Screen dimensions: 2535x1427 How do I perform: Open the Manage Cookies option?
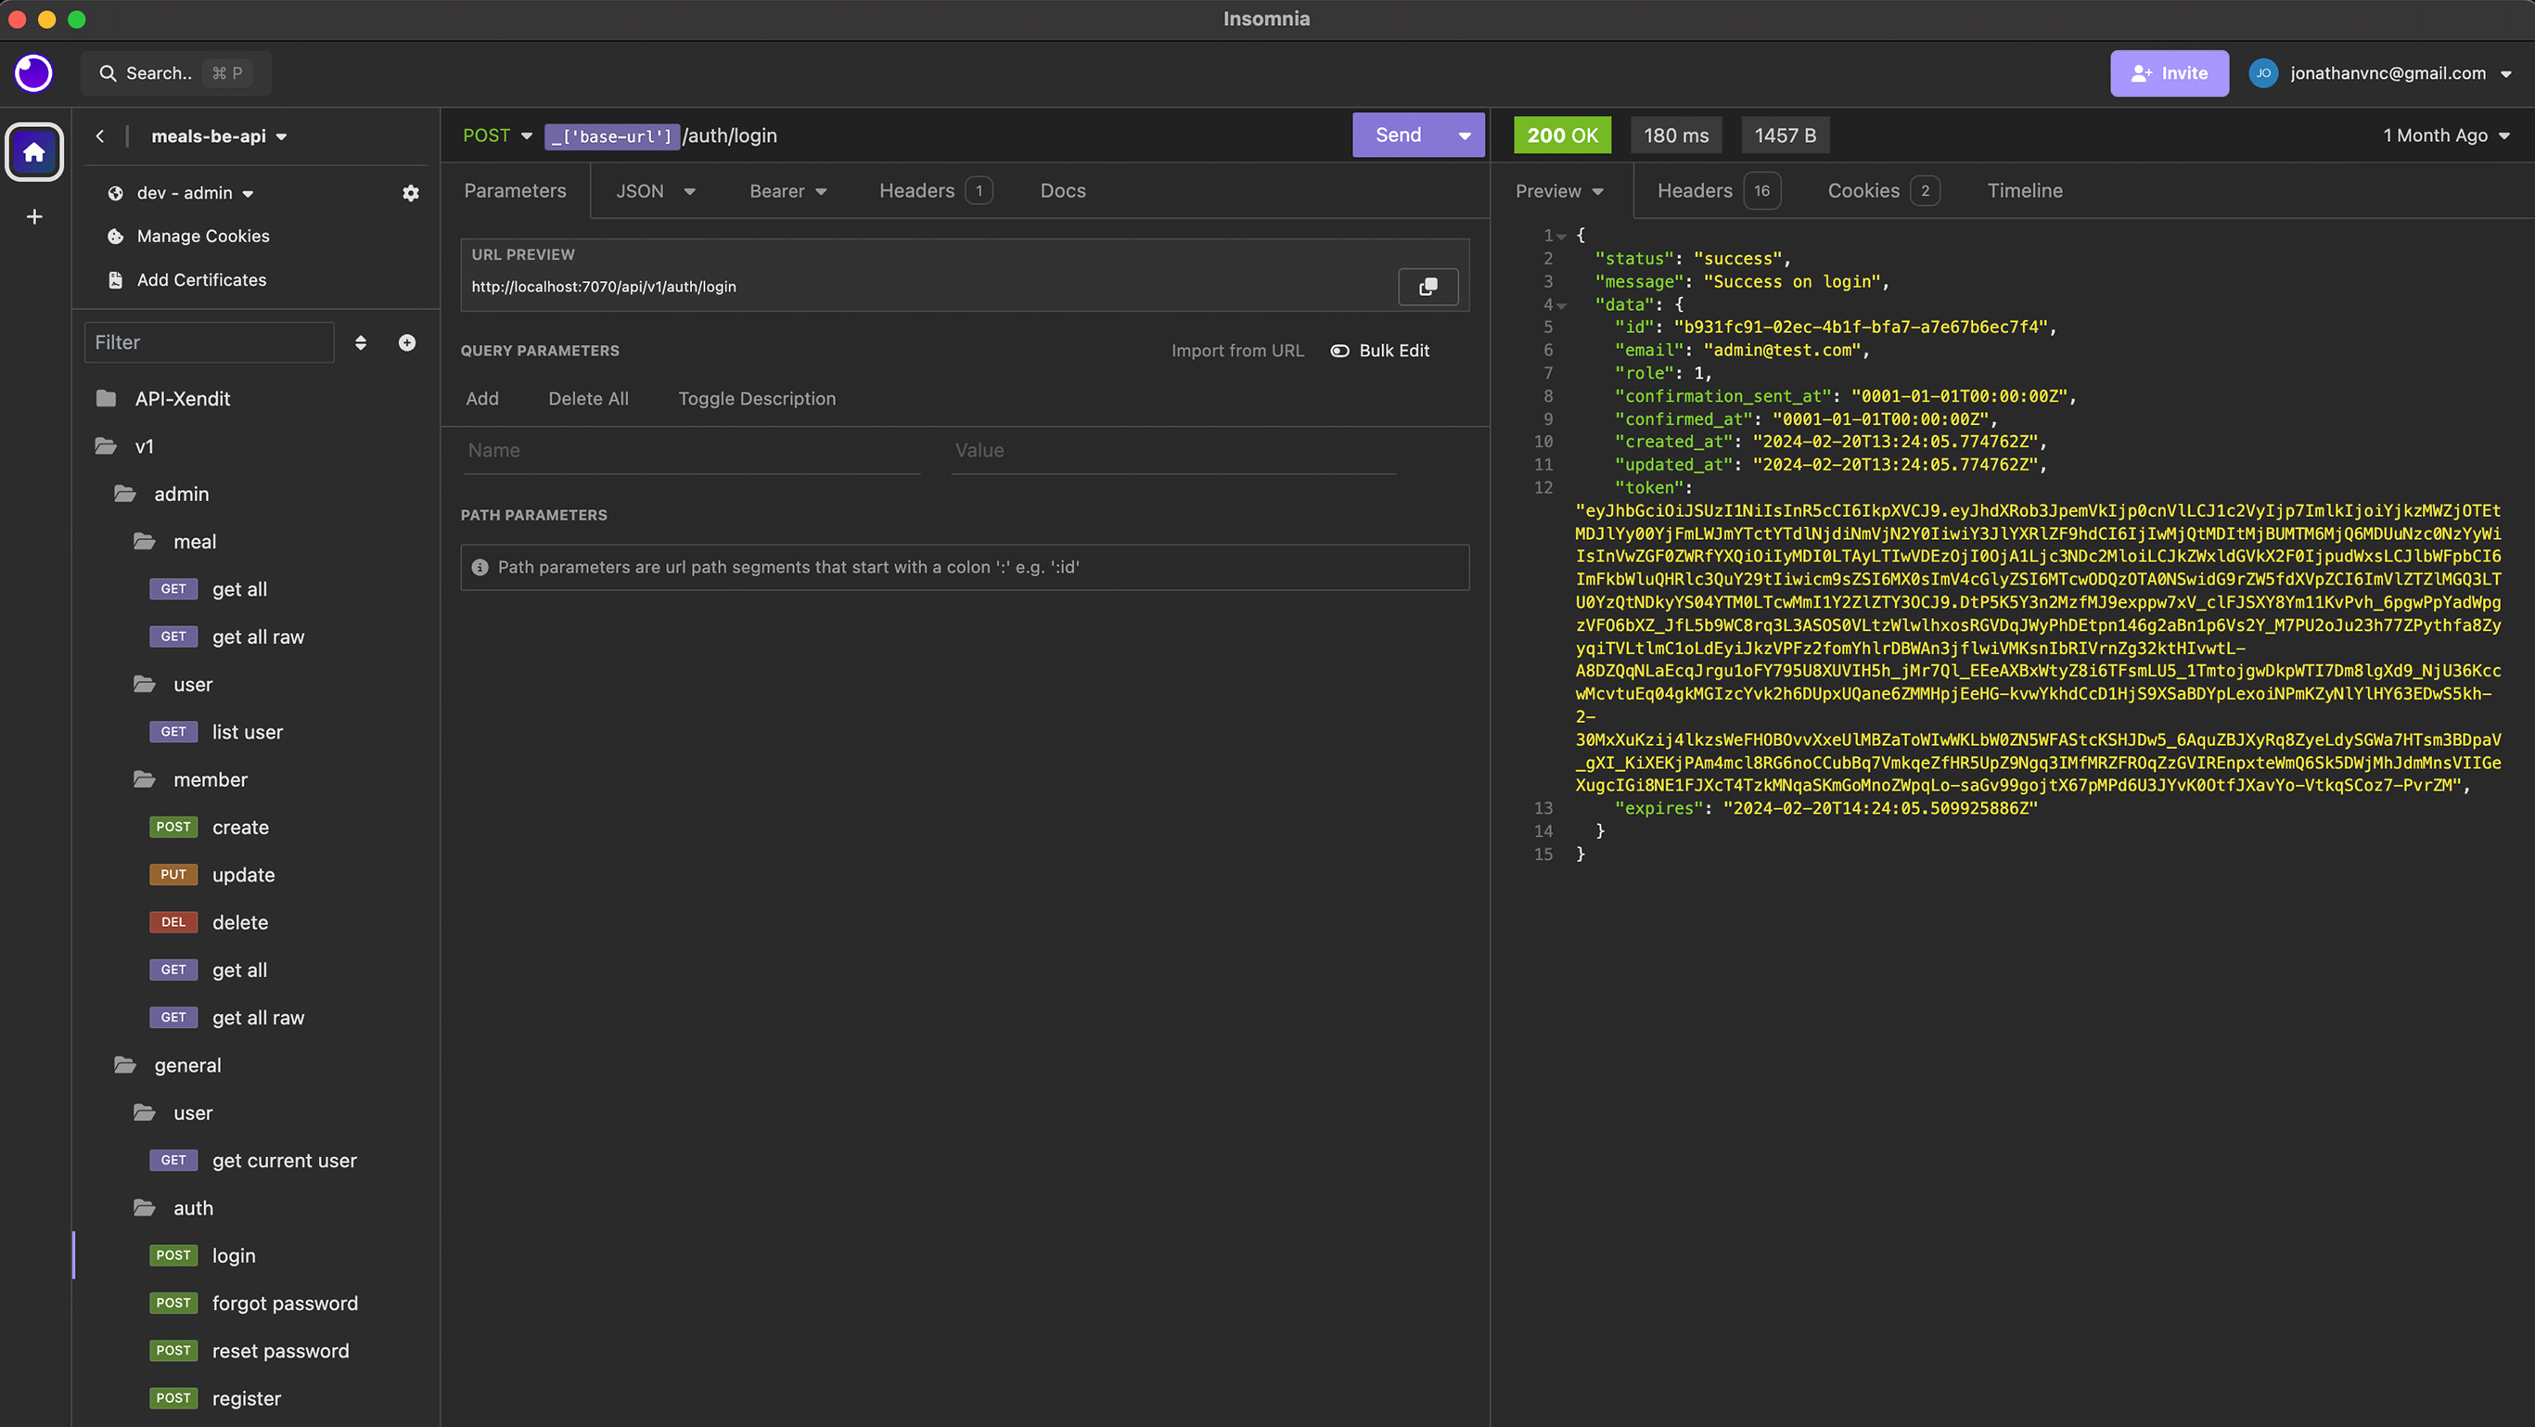(x=203, y=237)
